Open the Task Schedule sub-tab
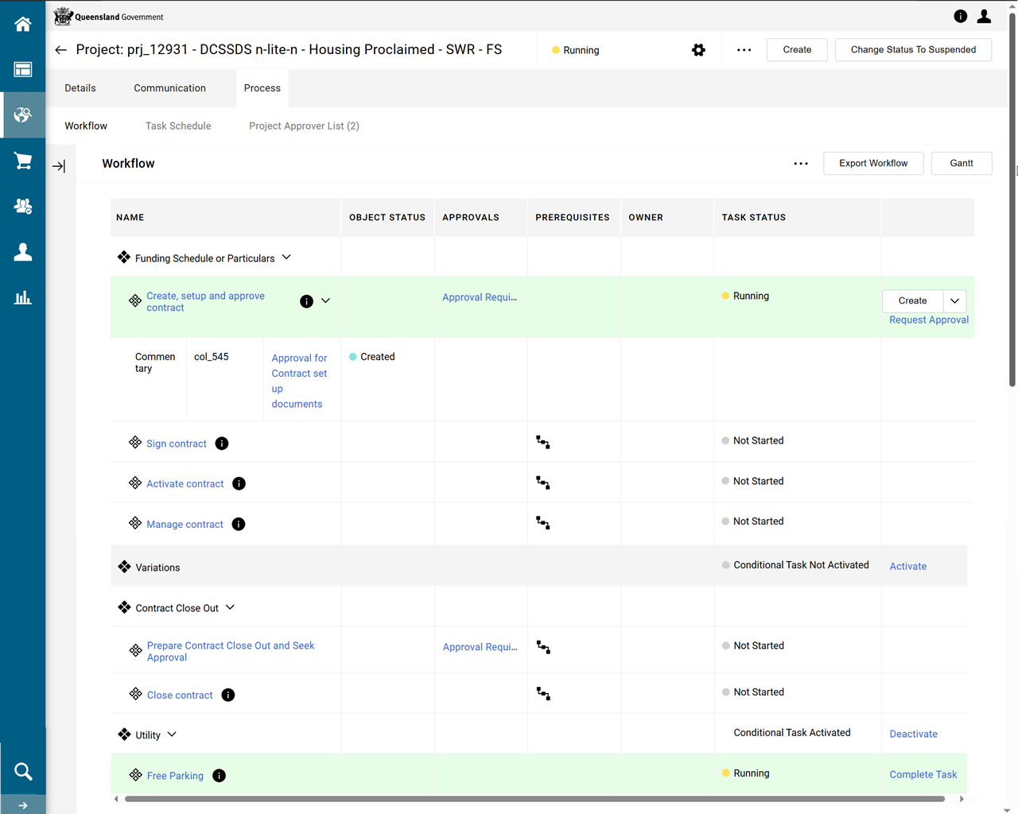 (x=178, y=126)
